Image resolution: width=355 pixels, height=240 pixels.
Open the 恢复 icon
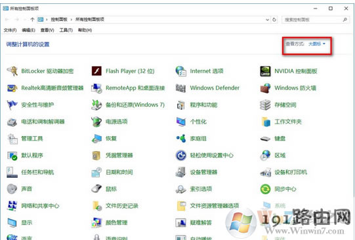96,139
